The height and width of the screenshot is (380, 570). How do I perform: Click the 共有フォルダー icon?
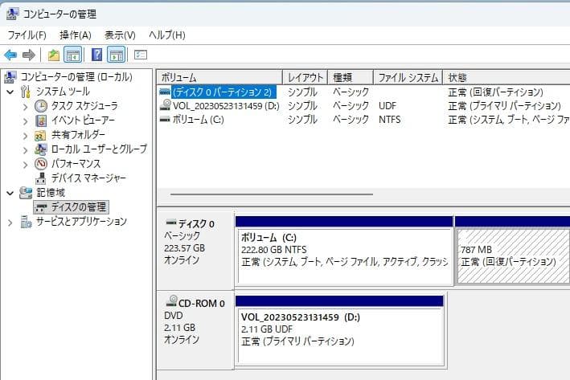(x=40, y=135)
